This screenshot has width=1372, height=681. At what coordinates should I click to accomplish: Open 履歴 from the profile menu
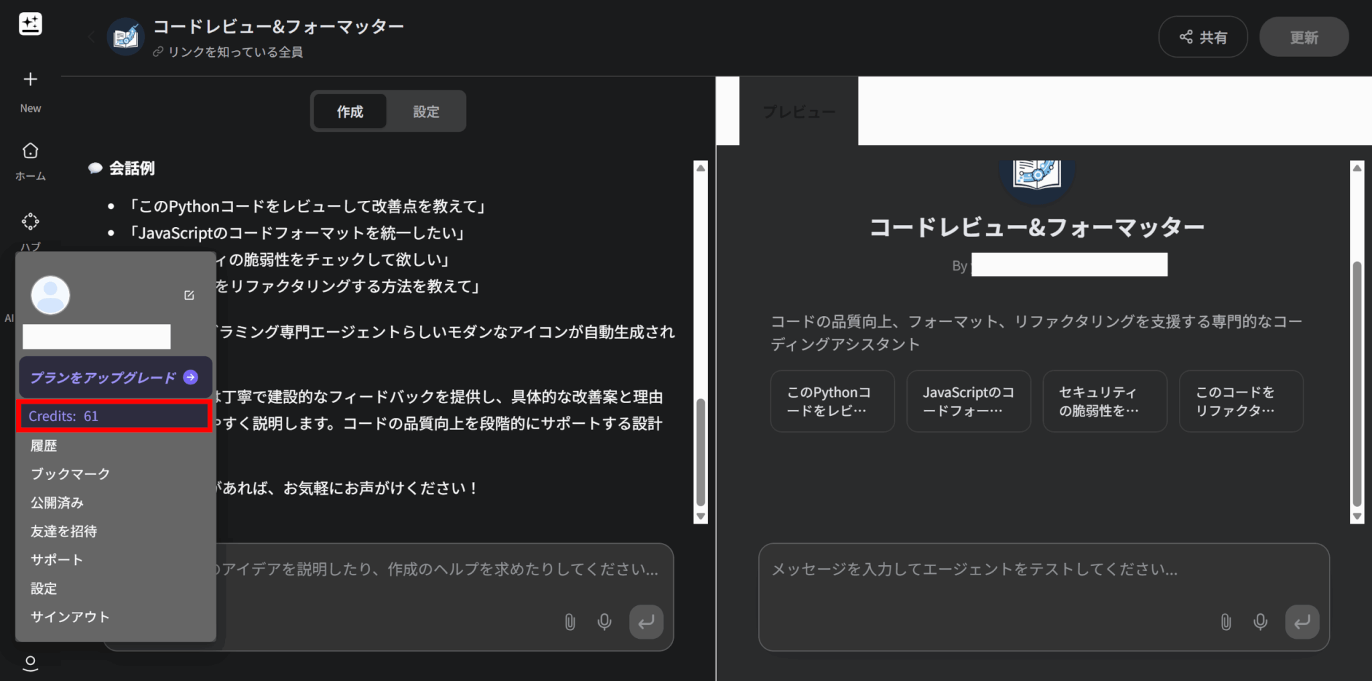44,446
